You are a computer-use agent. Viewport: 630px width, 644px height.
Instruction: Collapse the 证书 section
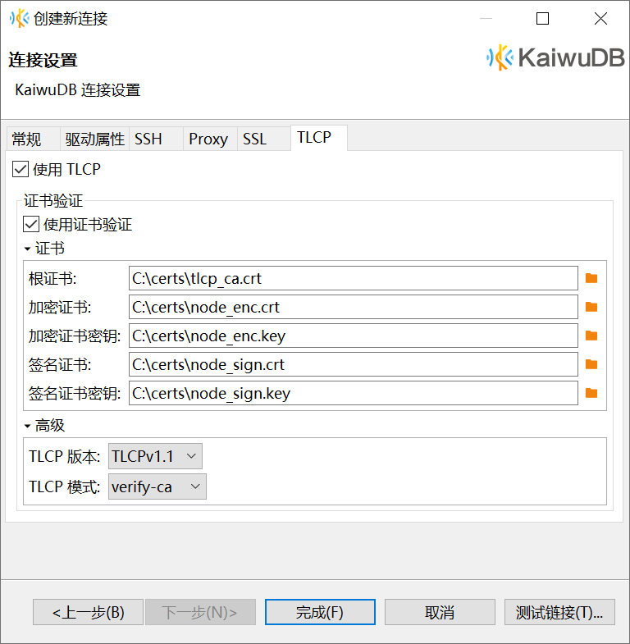[x=28, y=249]
